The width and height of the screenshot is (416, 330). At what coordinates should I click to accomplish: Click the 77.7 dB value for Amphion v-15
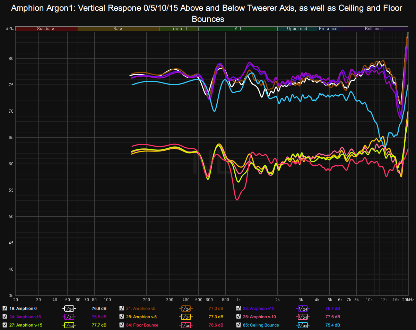coord(99,325)
